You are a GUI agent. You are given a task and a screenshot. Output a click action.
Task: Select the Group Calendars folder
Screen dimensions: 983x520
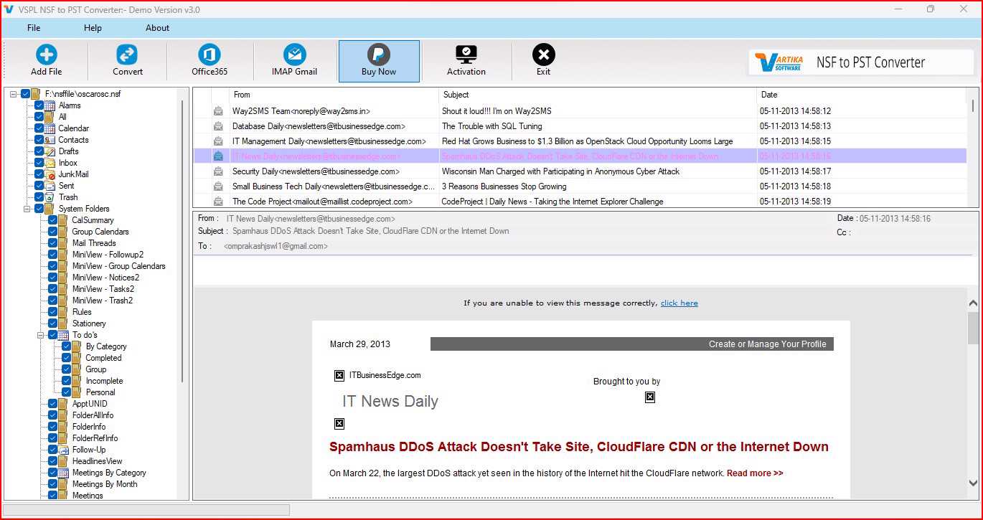point(100,232)
